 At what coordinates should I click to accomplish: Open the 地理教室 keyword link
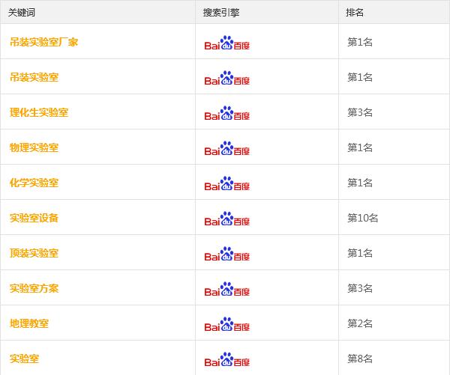[29, 323]
